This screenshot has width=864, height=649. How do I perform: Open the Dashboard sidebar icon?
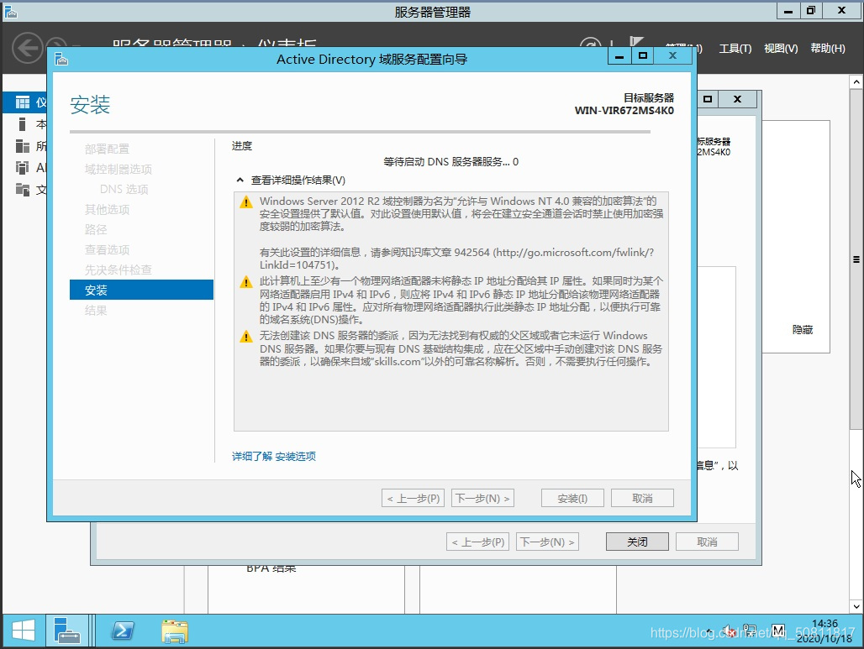pos(23,102)
